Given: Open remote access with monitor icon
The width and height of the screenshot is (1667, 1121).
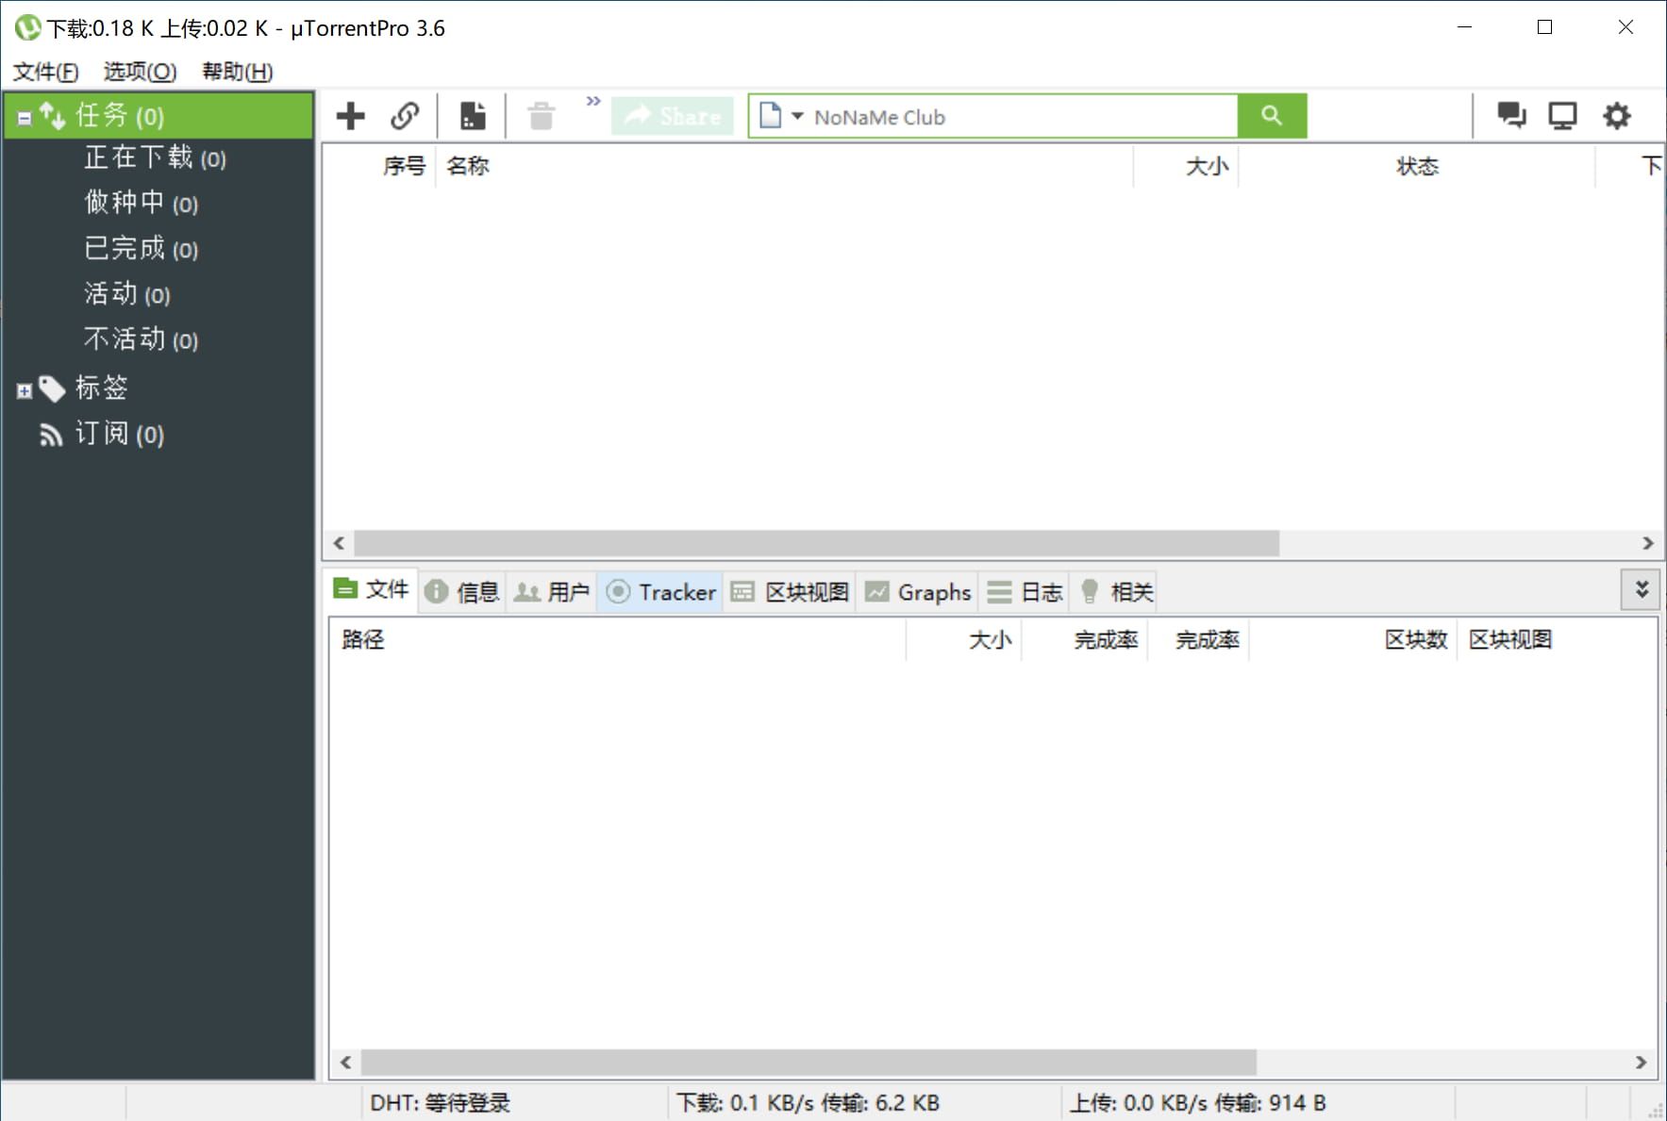Looking at the screenshot, I should 1564,115.
